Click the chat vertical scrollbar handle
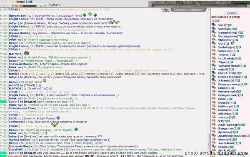 (x=208, y=142)
